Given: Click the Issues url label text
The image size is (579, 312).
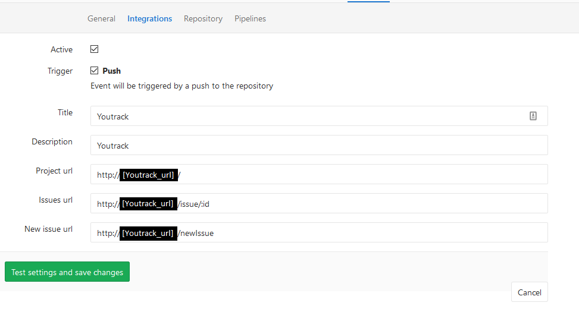Looking at the screenshot, I should (55, 200).
